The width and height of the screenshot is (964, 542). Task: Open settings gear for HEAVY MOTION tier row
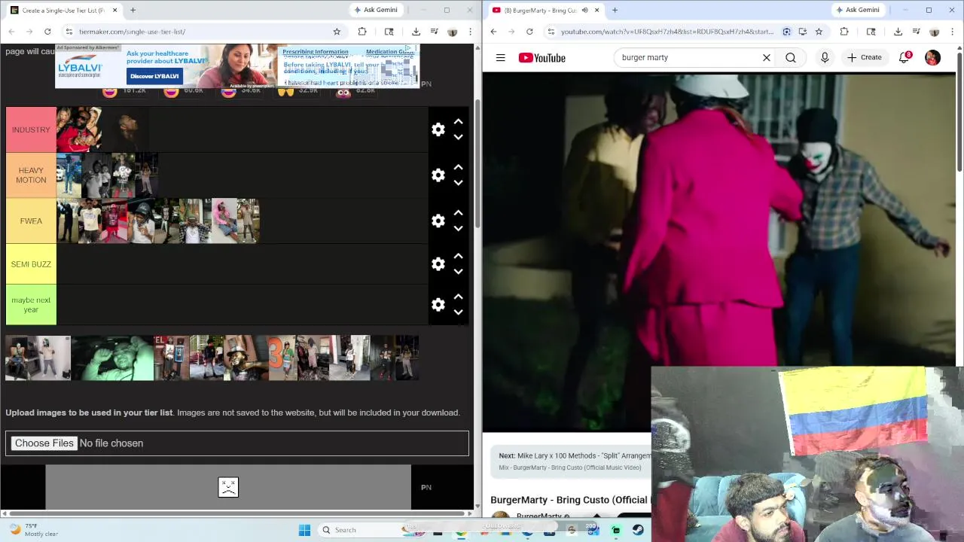pyautogui.click(x=438, y=175)
